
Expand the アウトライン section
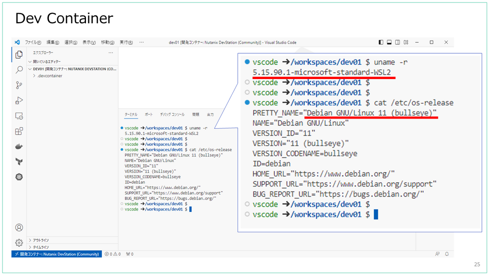click(73, 240)
